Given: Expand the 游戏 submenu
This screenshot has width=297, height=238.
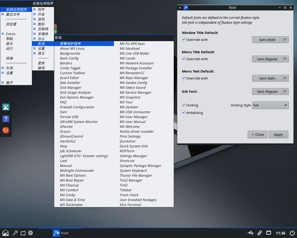Looking at the screenshot, I should [x=43, y=19].
